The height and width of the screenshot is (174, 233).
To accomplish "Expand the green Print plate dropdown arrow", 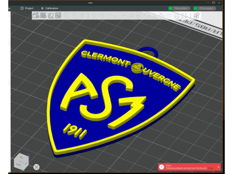I will (x=195, y=8).
